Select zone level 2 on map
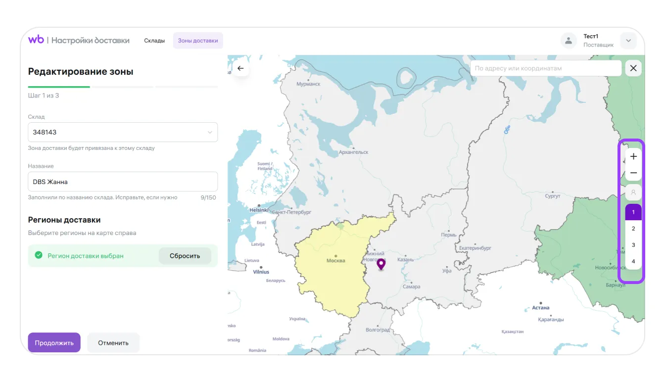This screenshot has height=382, width=665. [x=633, y=229]
